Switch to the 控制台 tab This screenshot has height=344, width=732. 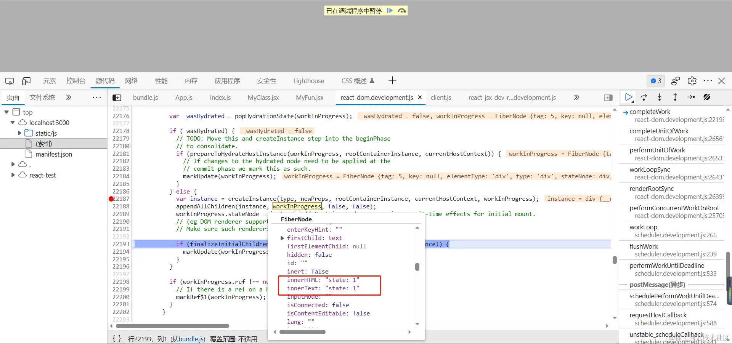75,81
